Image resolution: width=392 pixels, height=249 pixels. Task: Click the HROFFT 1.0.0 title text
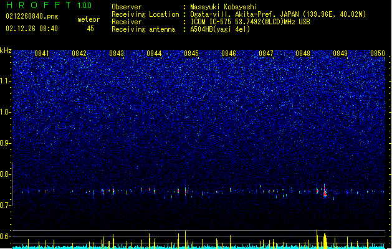click(49, 5)
